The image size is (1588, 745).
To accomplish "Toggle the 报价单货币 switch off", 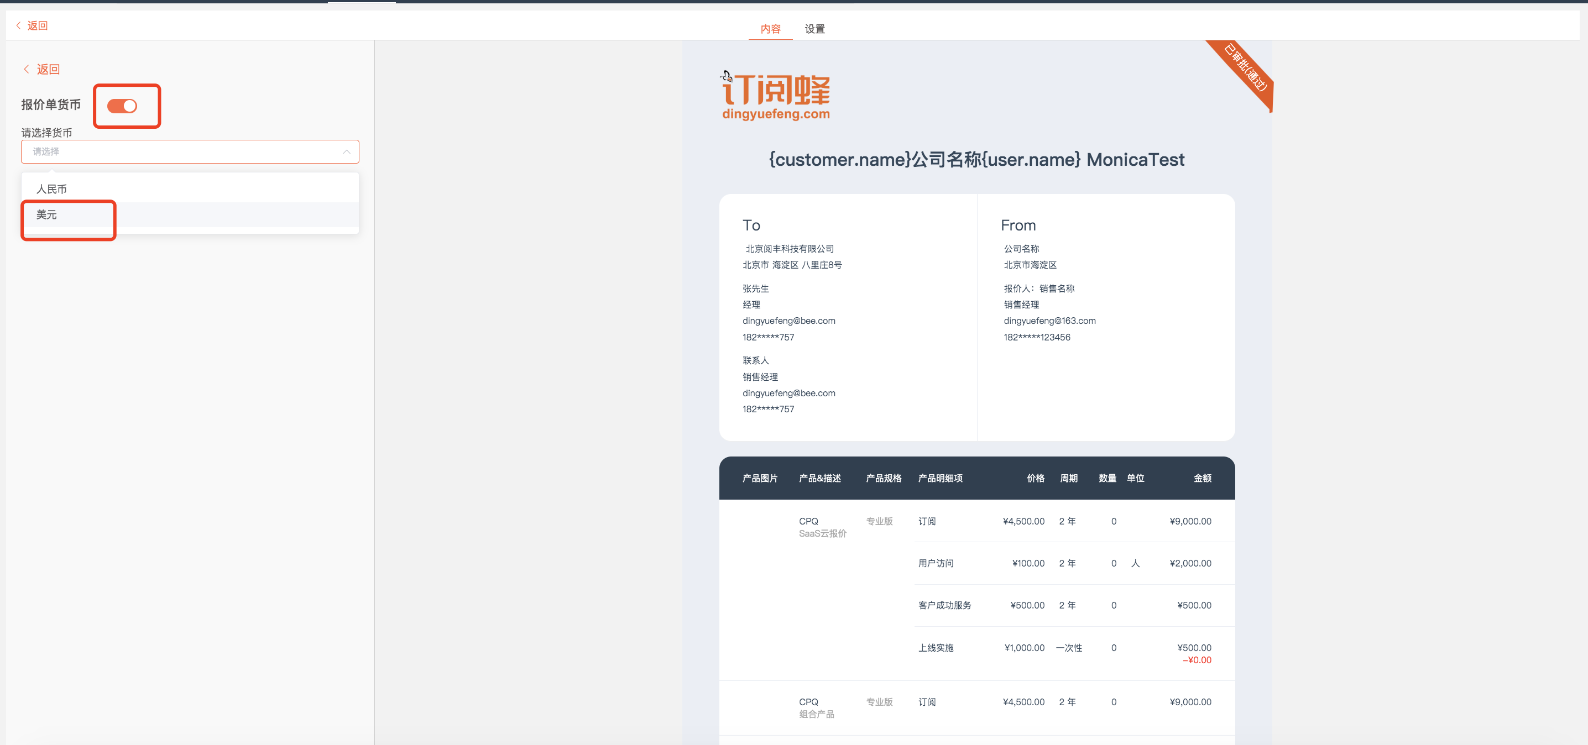I will pos(122,106).
